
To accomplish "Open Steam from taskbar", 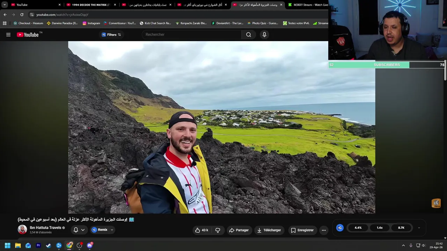I will pyautogui.click(x=49, y=245).
